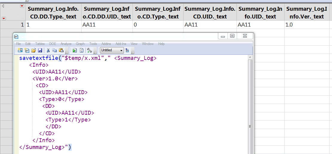Open the Untitled window selector dropdown
Image resolution: width=332 pixels, height=154 pixels.
click(x=112, y=50)
